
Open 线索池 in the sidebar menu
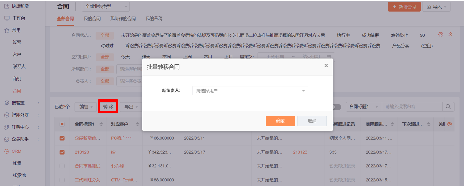(x=19, y=175)
